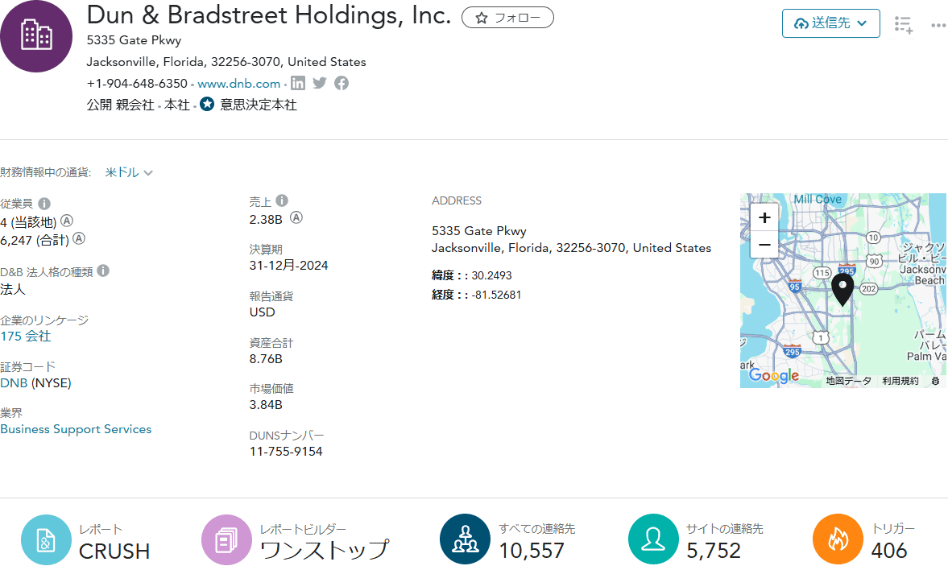Image resolution: width=948 pixels, height=566 pixels.
Task: Click the map settings gear icon
Action: (935, 381)
